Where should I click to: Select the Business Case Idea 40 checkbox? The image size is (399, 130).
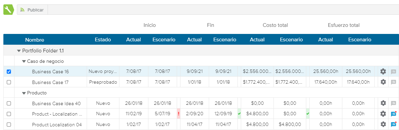coord(9,103)
